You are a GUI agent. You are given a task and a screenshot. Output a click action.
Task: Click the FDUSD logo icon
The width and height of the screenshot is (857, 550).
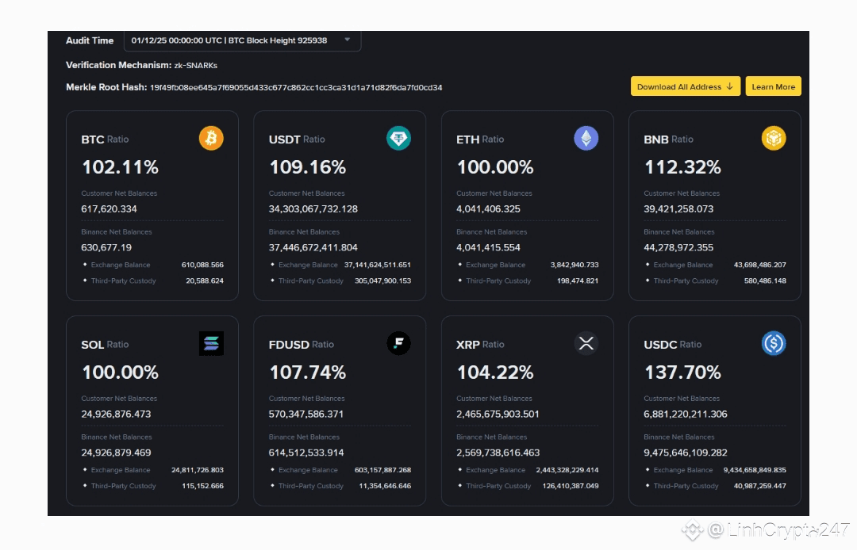click(398, 343)
